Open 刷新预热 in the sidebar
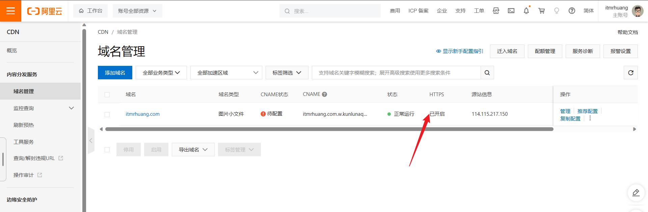 [24, 125]
